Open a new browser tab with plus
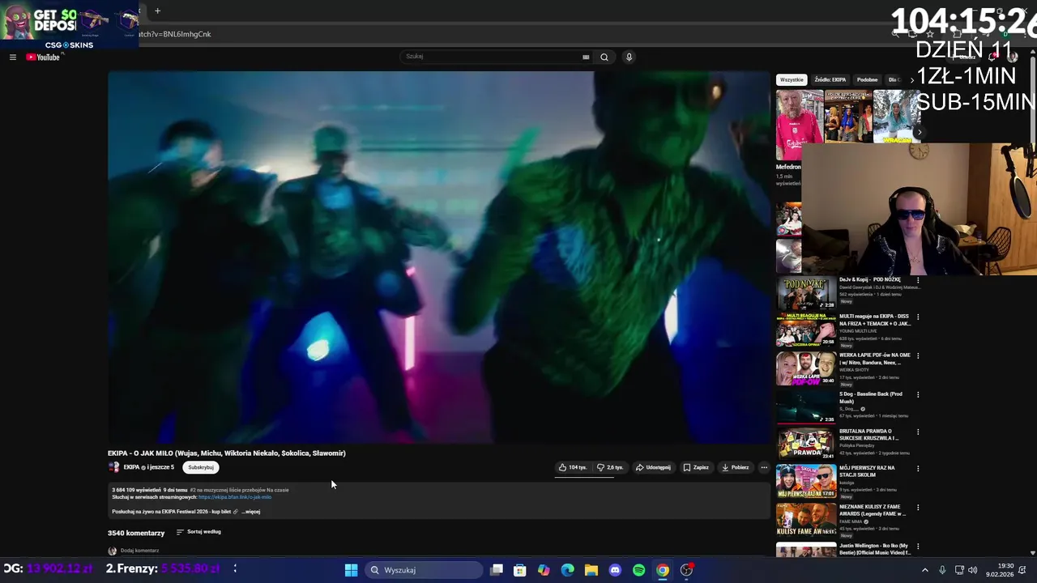This screenshot has width=1037, height=583. click(x=157, y=11)
